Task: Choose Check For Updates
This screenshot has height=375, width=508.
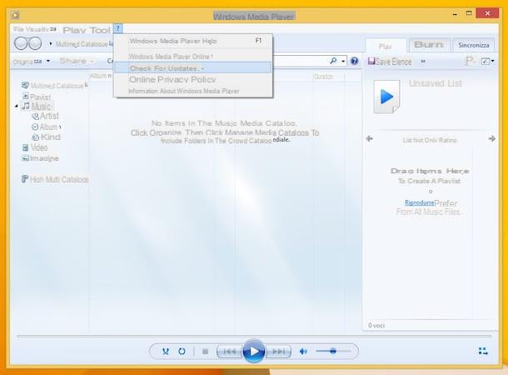Action: (192, 68)
